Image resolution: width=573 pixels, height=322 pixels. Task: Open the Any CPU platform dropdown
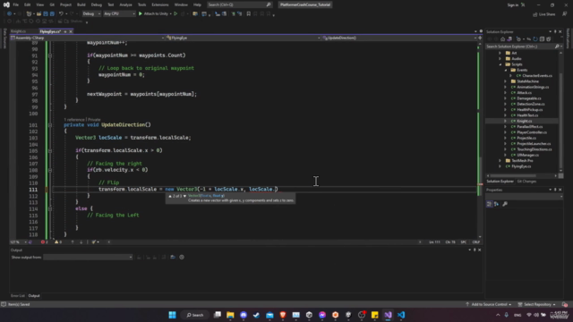tap(119, 14)
